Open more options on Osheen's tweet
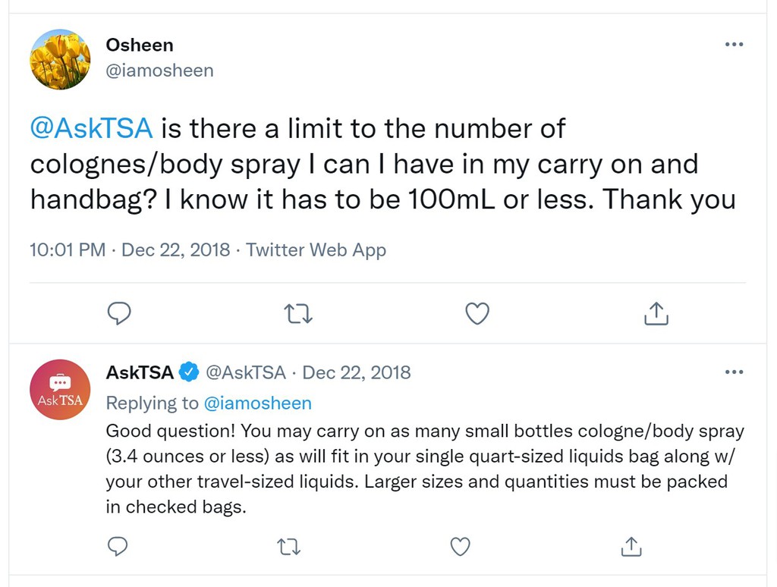 pos(734,44)
